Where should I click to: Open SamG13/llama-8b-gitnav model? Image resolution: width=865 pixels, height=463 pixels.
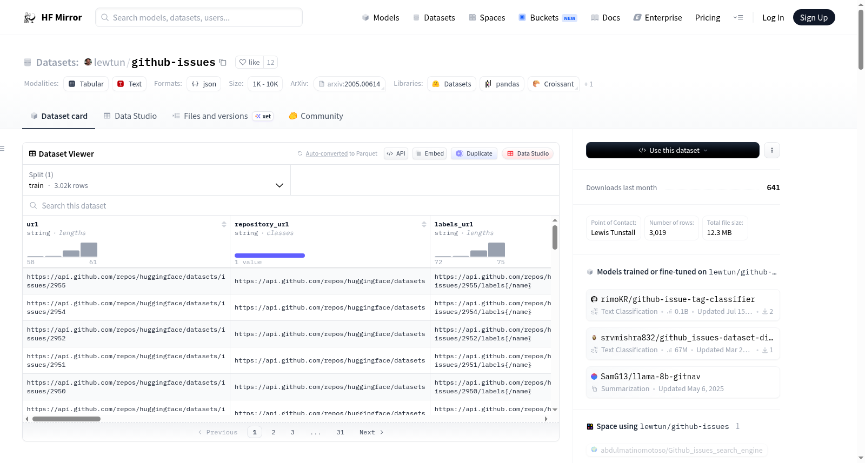pyautogui.click(x=683, y=383)
